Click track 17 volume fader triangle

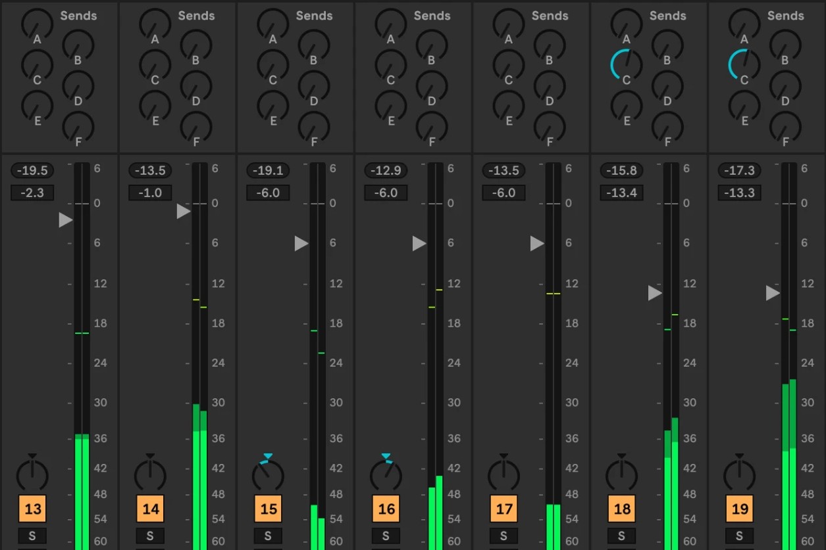point(537,244)
